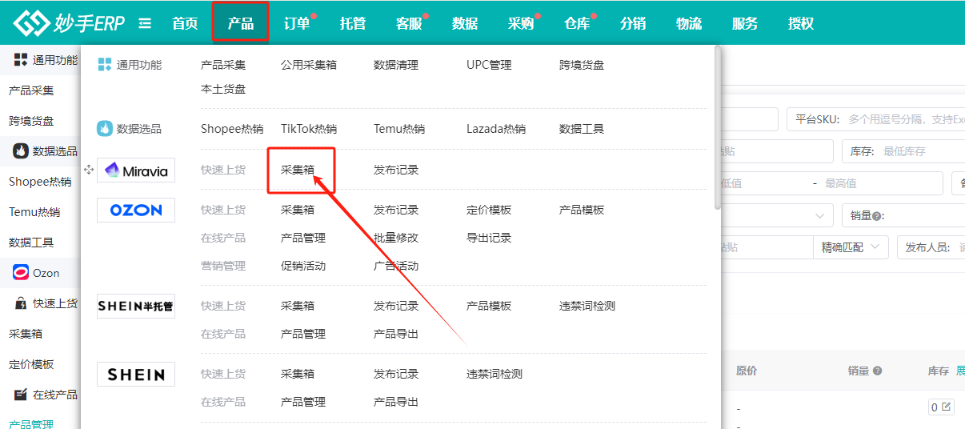Image resolution: width=965 pixels, height=429 pixels.
Task: Click the 平台SKU input field
Action: (876, 119)
